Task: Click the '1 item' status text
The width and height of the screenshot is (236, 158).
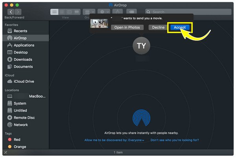Action: 118,152
